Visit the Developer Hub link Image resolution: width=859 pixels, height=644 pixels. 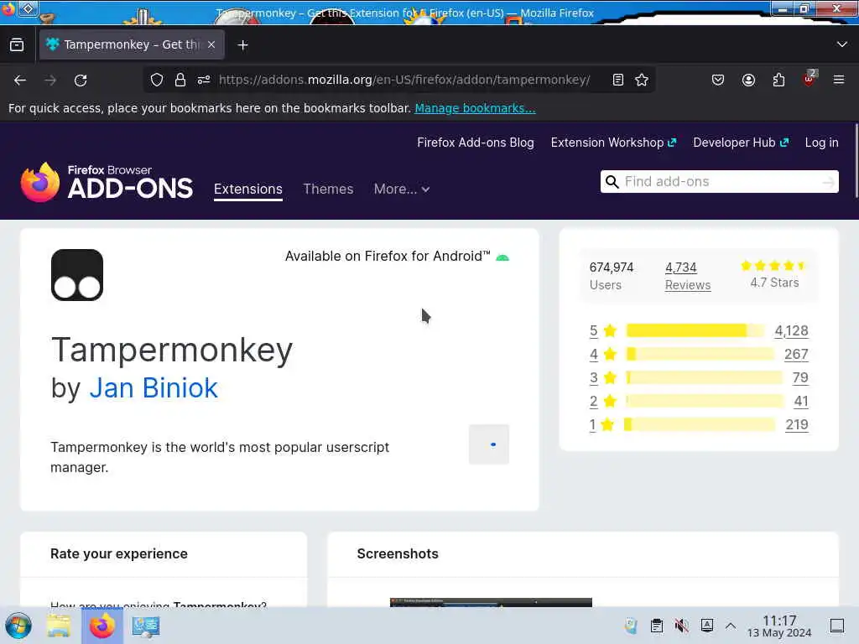tap(741, 143)
